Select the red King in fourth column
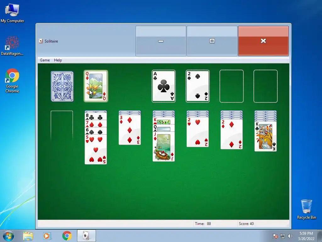Screen dimensions: 322x242 point(164,121)
